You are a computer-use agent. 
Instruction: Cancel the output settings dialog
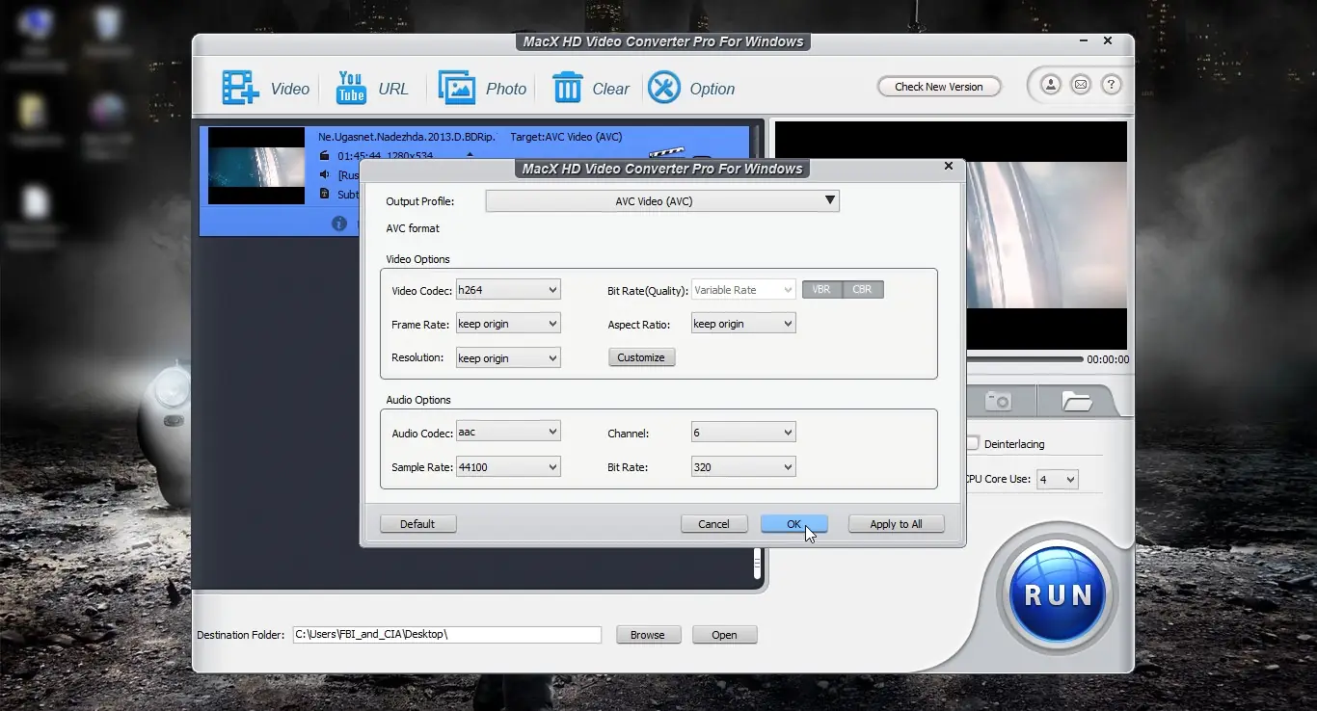pyautogui.click(x=713, y=524)
